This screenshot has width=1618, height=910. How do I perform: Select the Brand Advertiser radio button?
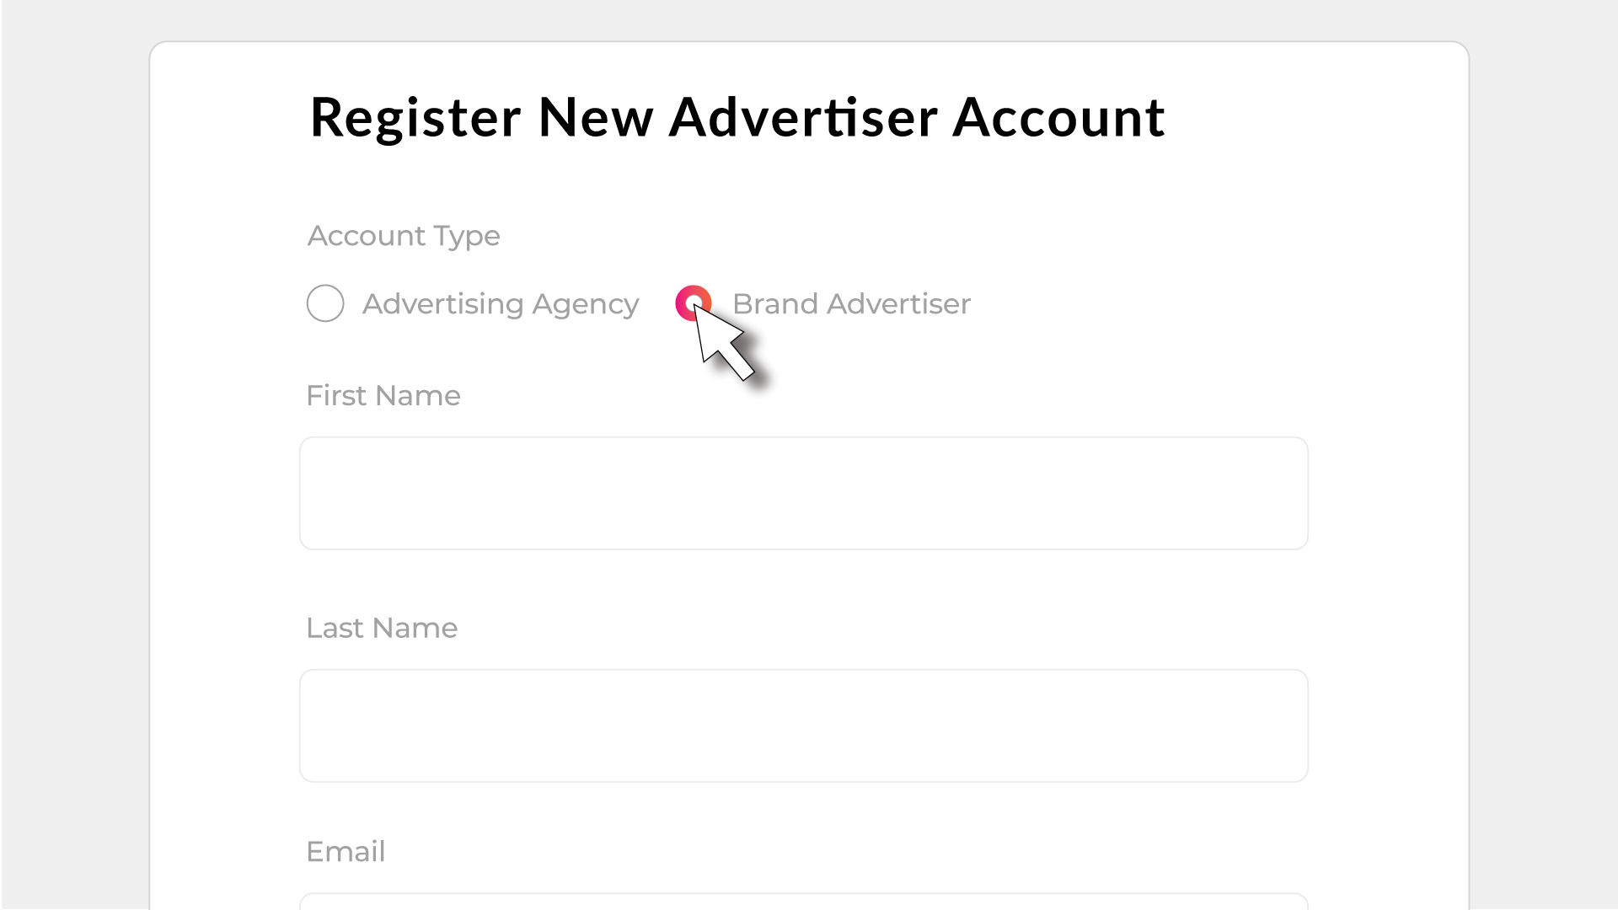point(694,303)
